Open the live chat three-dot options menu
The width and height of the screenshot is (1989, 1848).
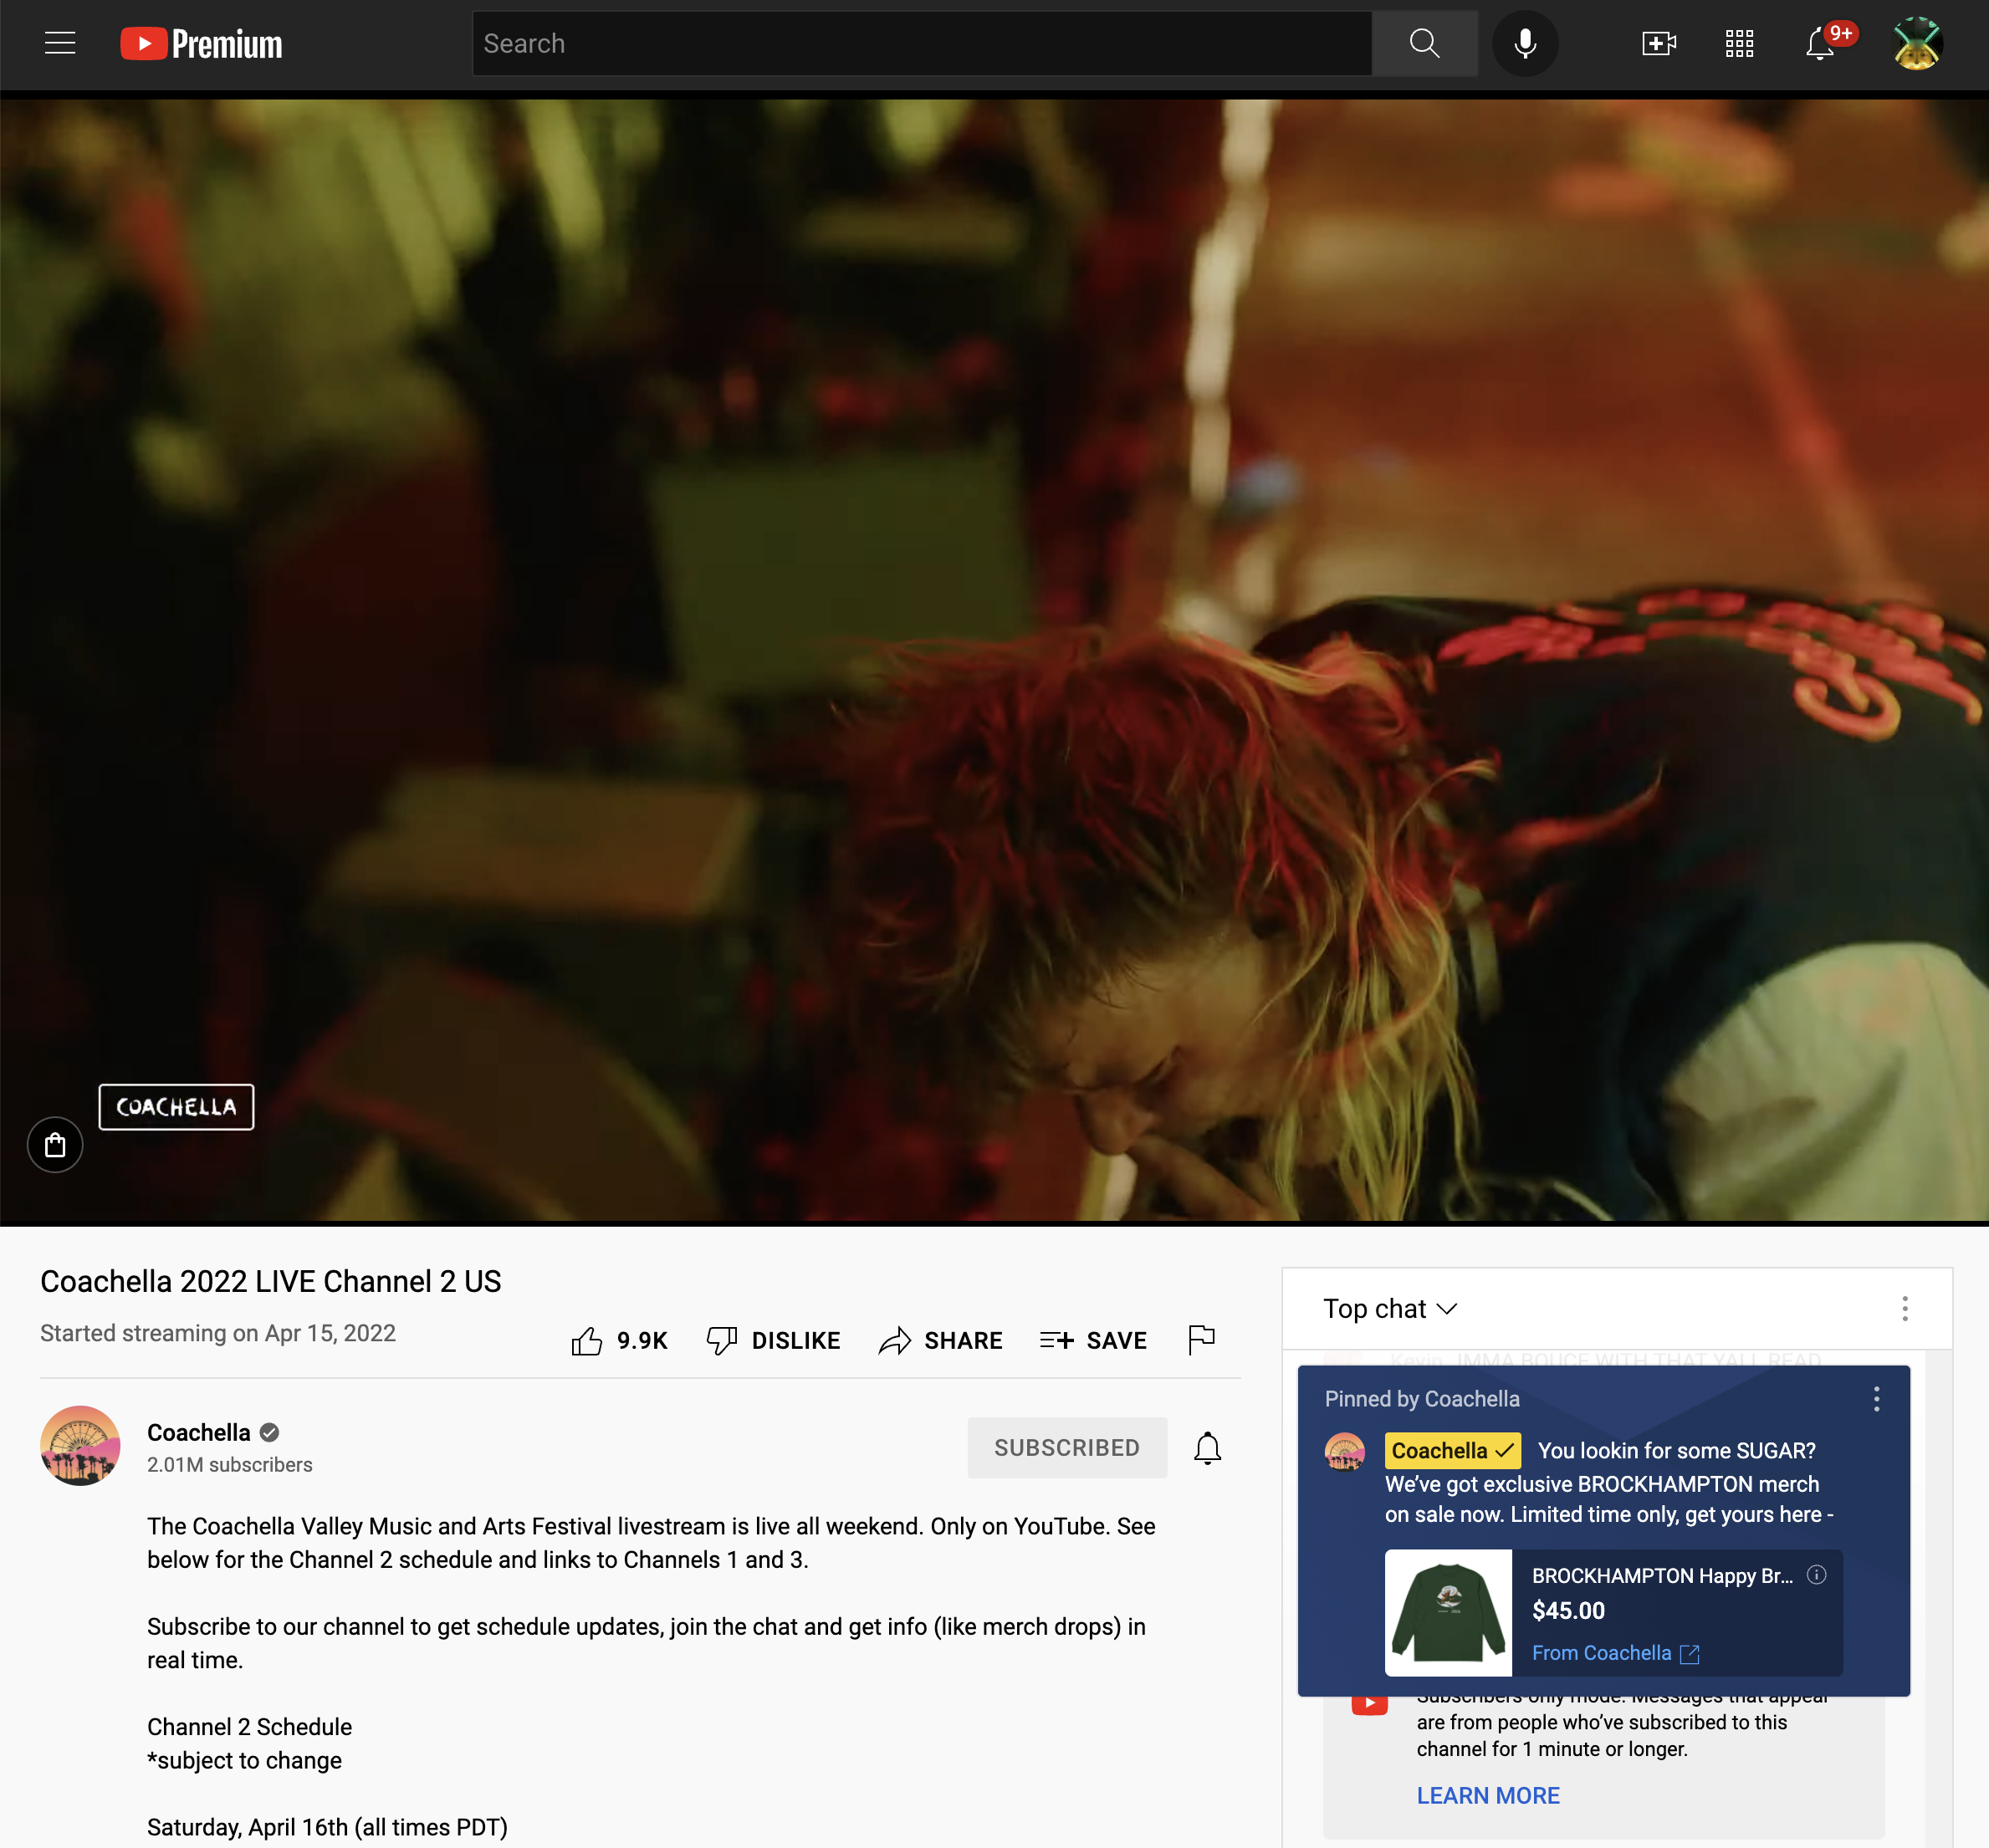[x=1904, y=1308]
